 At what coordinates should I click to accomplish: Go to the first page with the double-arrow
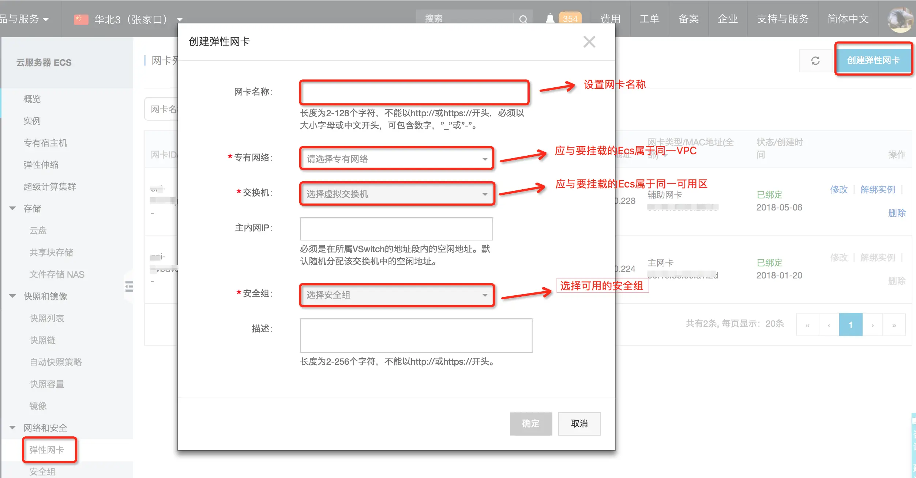click(x=807, y=325)
